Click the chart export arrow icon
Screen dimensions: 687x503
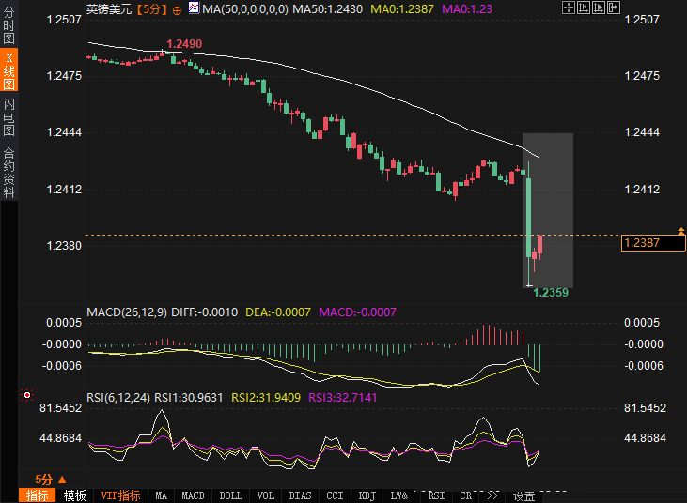coord(614,8)
